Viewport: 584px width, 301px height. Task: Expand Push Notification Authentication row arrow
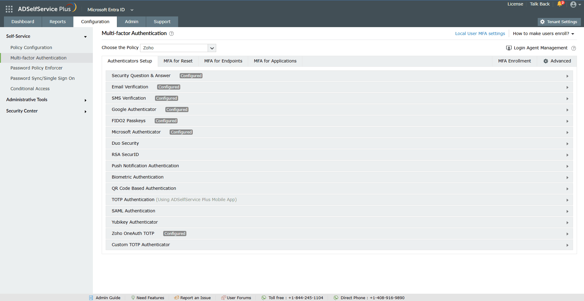568,166
